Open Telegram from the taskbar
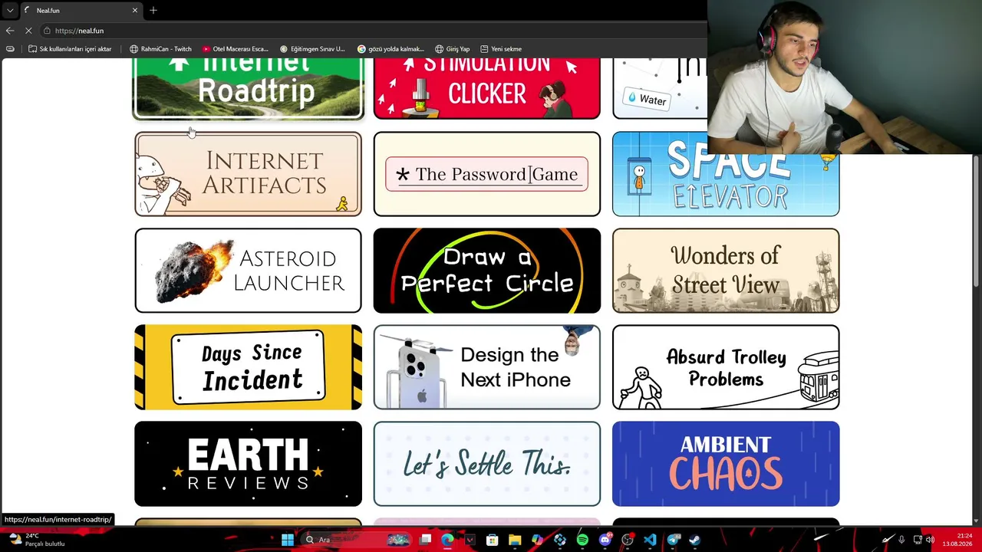The height and width of the screenshot is (552, 982). [673, 540]
